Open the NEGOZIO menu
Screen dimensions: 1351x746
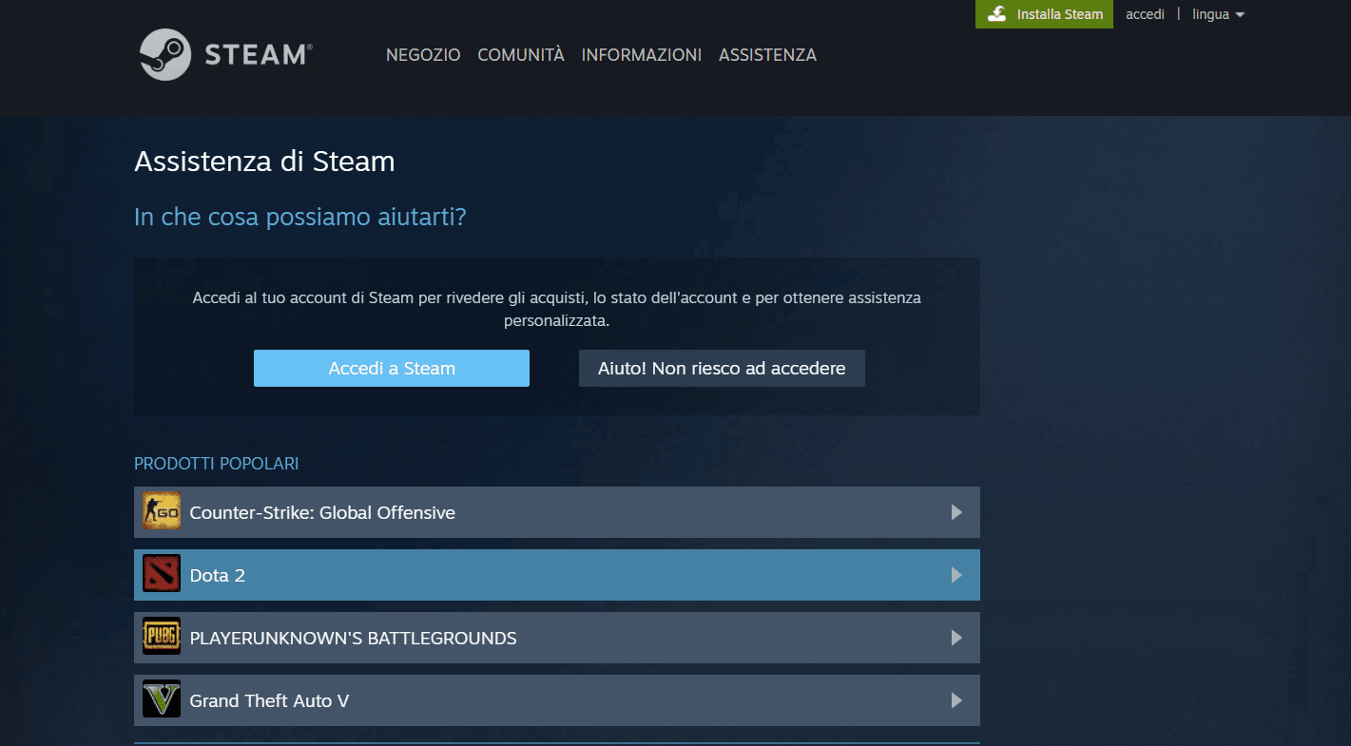pyautogui.click(x=422, y=55)
